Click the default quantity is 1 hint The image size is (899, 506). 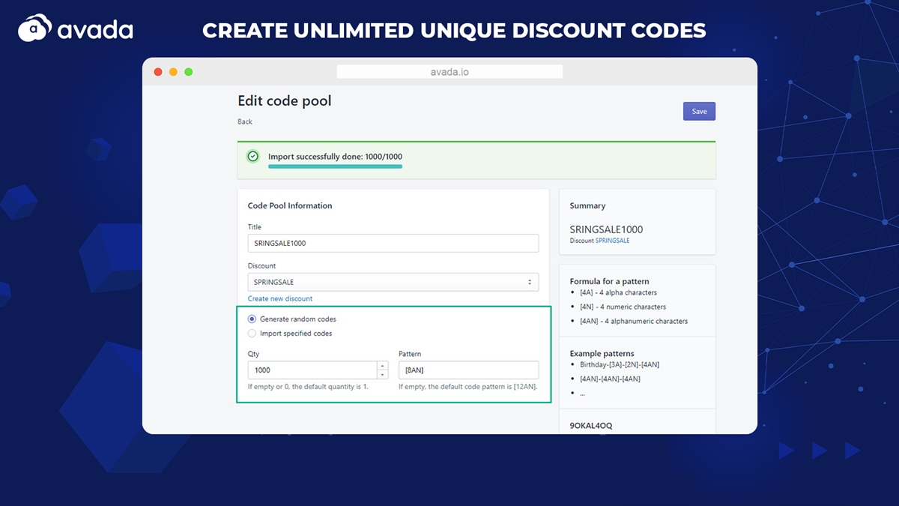coord(308,387)
